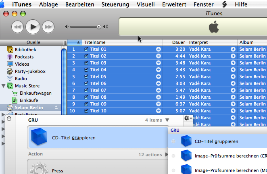Select Podcasts in the source list
Viewport: 267px width, 174px height.
pyautogui.click(x=24, y=57)
